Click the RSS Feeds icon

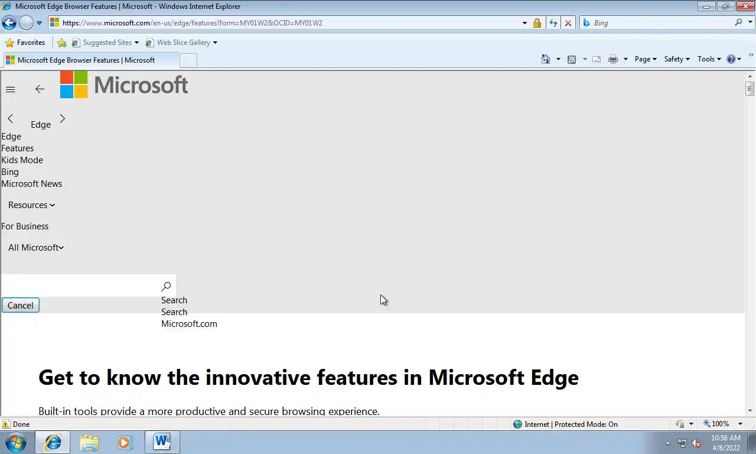coord(572,59)
